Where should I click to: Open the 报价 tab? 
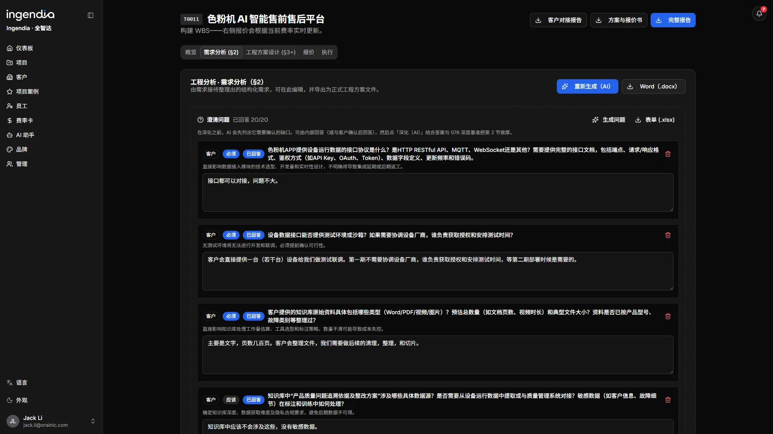pos(309,52)
